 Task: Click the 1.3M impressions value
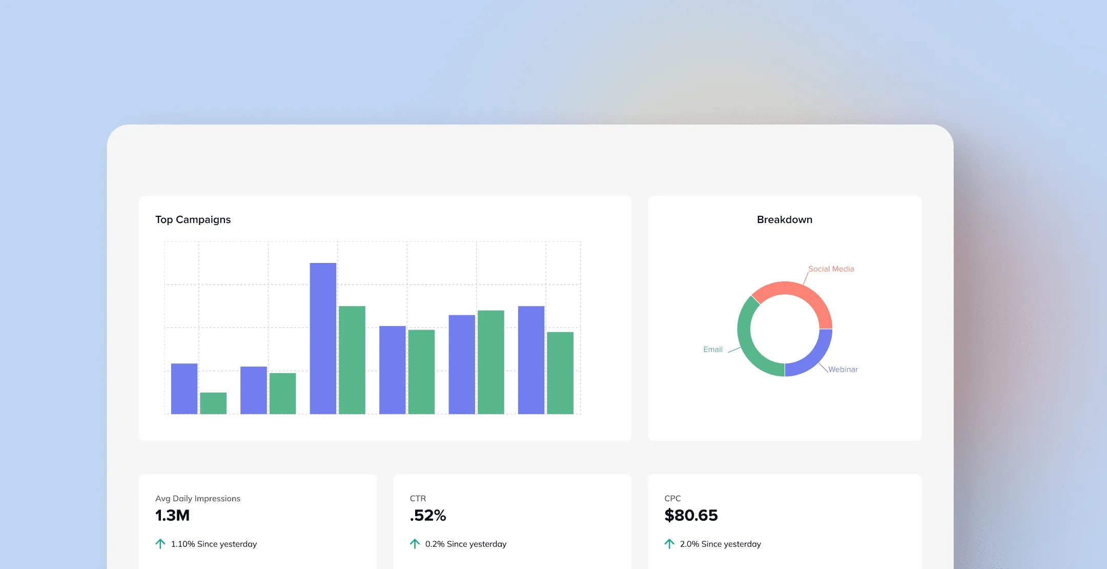[172, 515]
